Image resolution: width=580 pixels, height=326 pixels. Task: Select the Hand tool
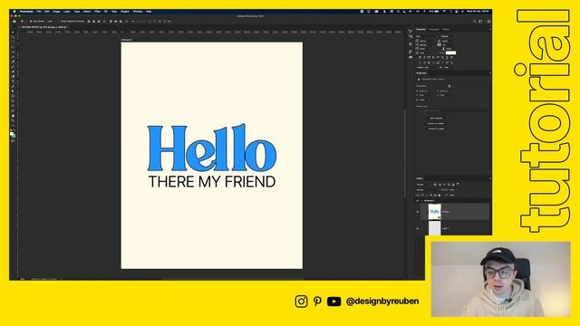point(13,115)
